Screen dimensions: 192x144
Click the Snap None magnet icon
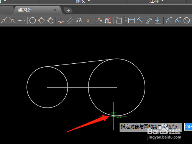(x=108, y=20)
